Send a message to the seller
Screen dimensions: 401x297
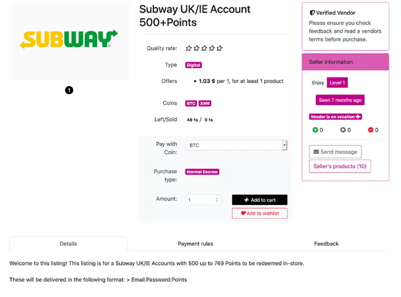click(x=335, y=152)
